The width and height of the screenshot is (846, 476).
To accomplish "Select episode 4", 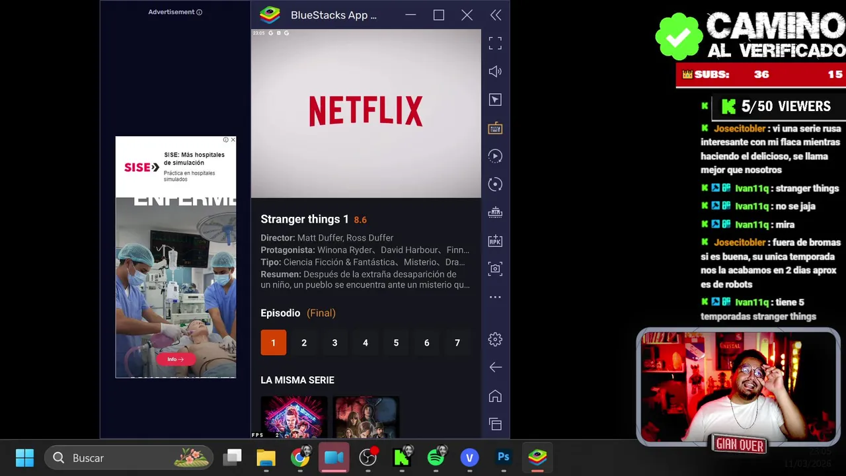I will tap(365, 342).
